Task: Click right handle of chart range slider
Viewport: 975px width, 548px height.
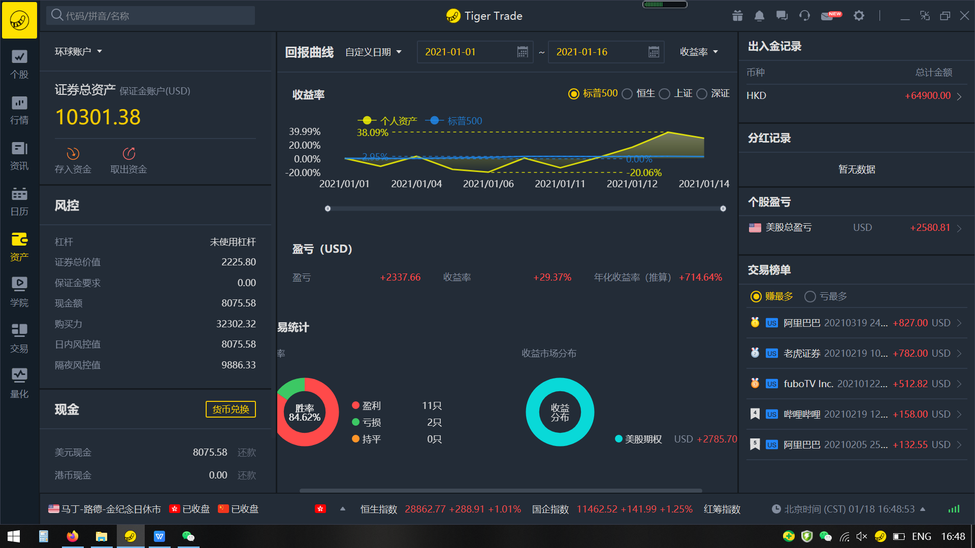Action: (x=723, y=209)
